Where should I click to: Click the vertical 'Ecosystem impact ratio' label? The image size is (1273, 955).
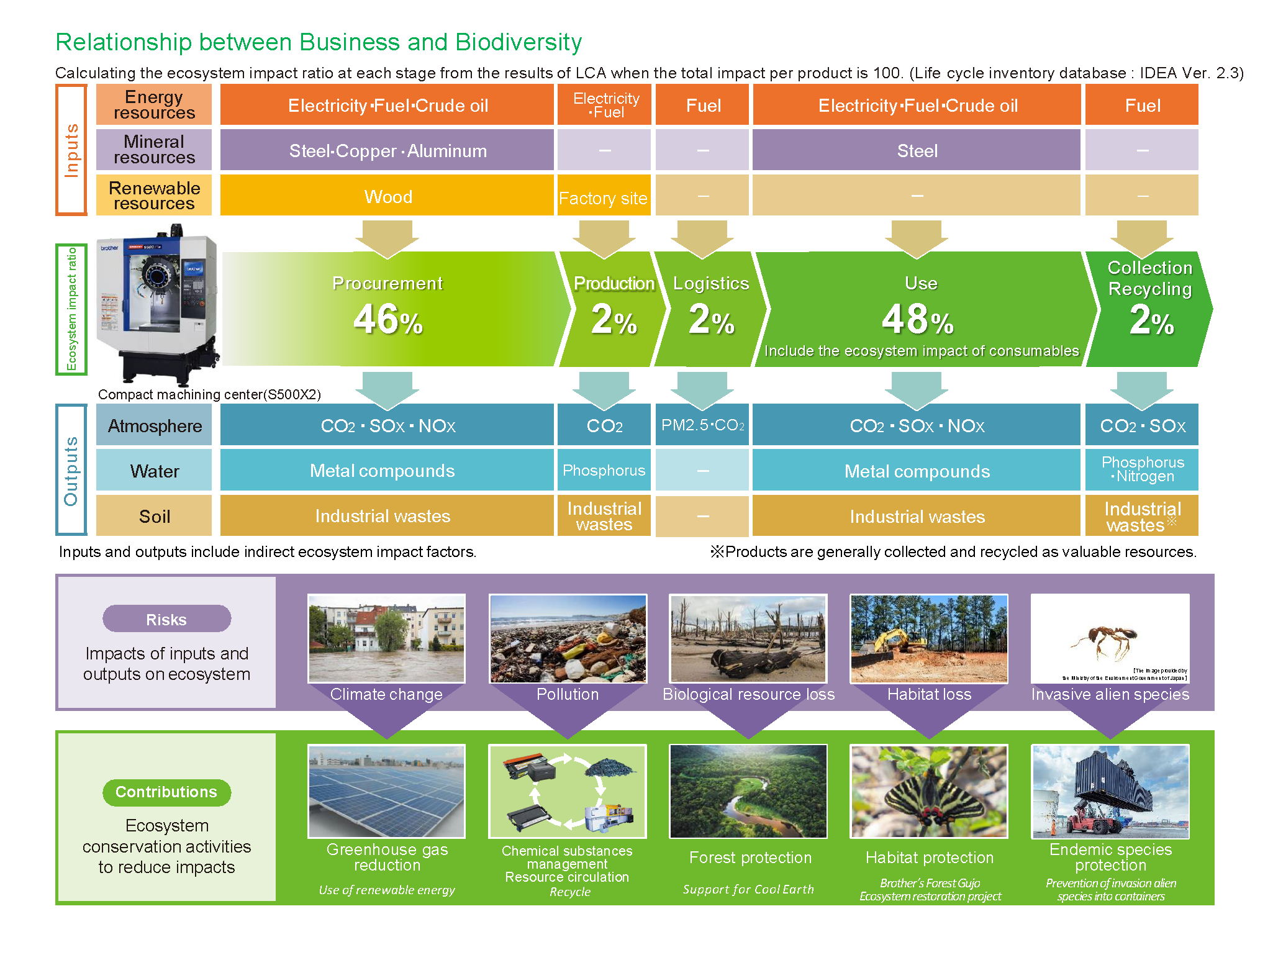pos(71,309)
